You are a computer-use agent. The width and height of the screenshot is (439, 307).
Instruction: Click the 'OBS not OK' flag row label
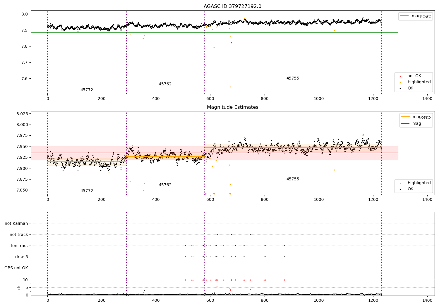click(x=16, y=268)
